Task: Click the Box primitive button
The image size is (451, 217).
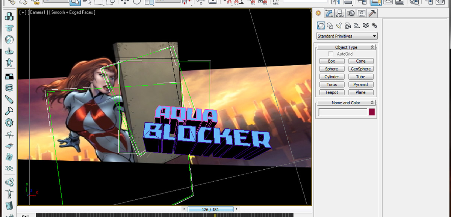Action: [x=331, y=61]
